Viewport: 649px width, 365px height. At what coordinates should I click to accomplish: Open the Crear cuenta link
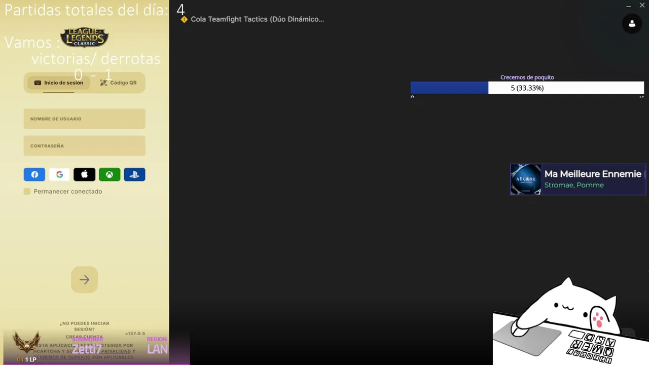[x=84, y=337]
